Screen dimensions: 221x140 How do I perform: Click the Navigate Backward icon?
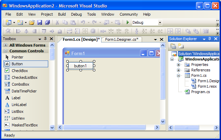[x=106, y=22]
